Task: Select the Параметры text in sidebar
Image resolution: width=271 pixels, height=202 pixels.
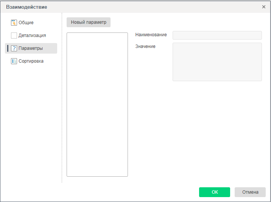Action: 31,48
